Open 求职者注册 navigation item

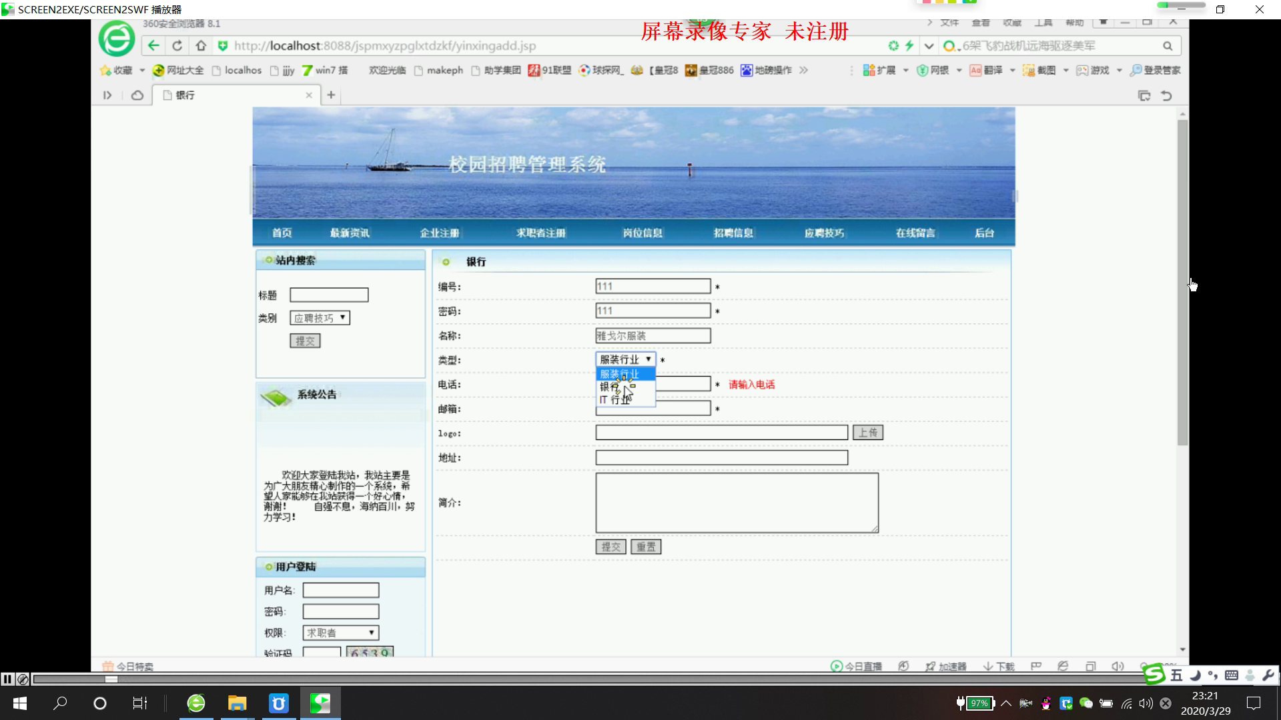[540, 233]
